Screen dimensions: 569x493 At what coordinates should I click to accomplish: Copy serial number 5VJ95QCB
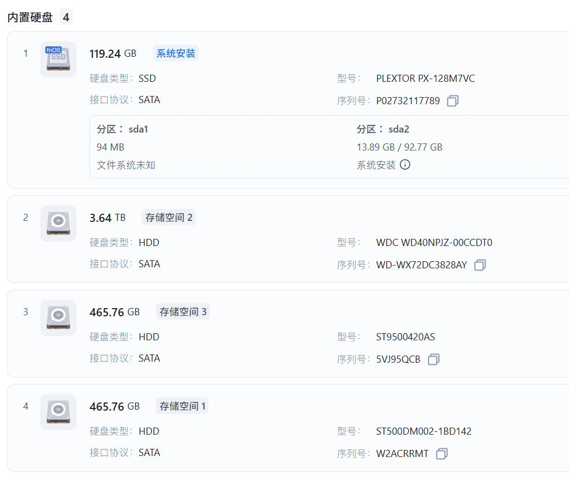[433, 359]
